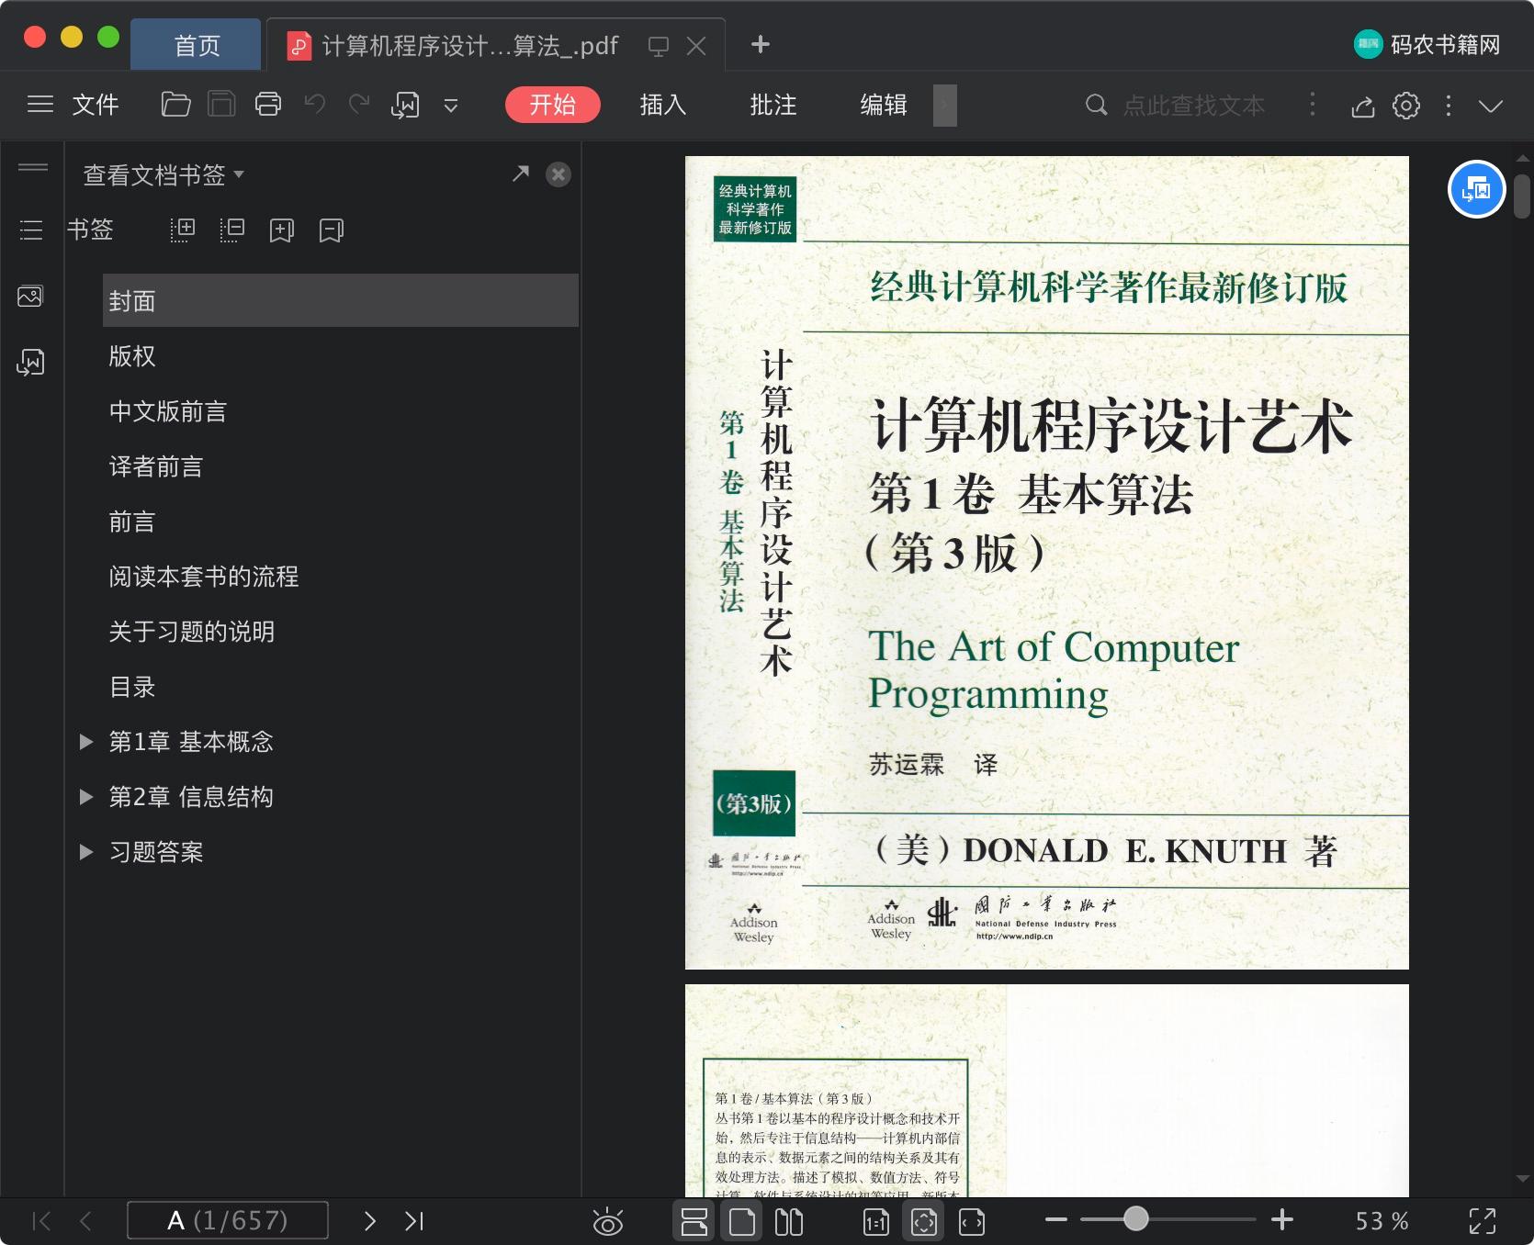The height and width of the screenshot is (1245, 1534).
Task: Go to previous page arrow
Action: [86, 1221]
